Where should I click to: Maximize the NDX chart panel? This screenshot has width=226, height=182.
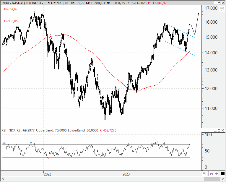pyautogui.click(x=219, y=3)
